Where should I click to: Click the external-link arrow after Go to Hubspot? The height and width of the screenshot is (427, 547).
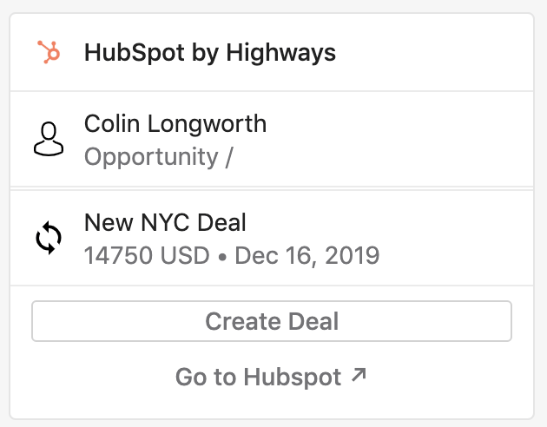359,375
